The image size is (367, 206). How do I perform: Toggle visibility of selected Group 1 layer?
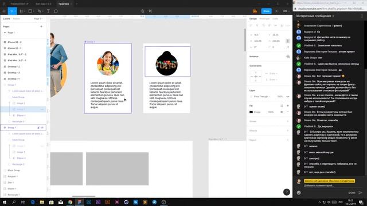(x=42, y=128)
